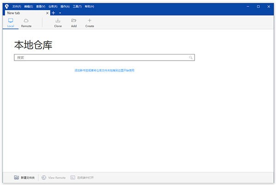Click the magnifier icon in the search box

190,57
